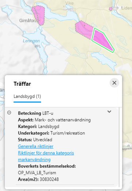The image size is (132, 191).
Task: Open Riktlinjer för denna kategoris markanvändning link
Action: click(x=46, y=156)
